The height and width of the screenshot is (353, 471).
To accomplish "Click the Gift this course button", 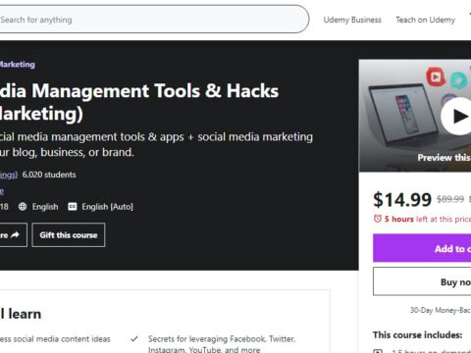I will (x=69, y=235).
